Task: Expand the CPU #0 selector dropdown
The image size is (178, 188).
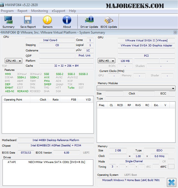Action: point(13,61)
